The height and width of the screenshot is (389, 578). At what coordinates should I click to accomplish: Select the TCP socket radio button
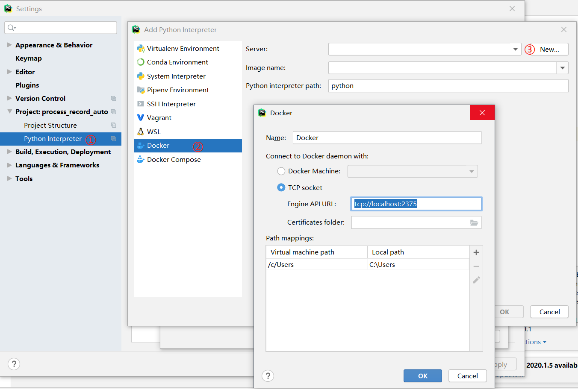(x=281, y=187)
